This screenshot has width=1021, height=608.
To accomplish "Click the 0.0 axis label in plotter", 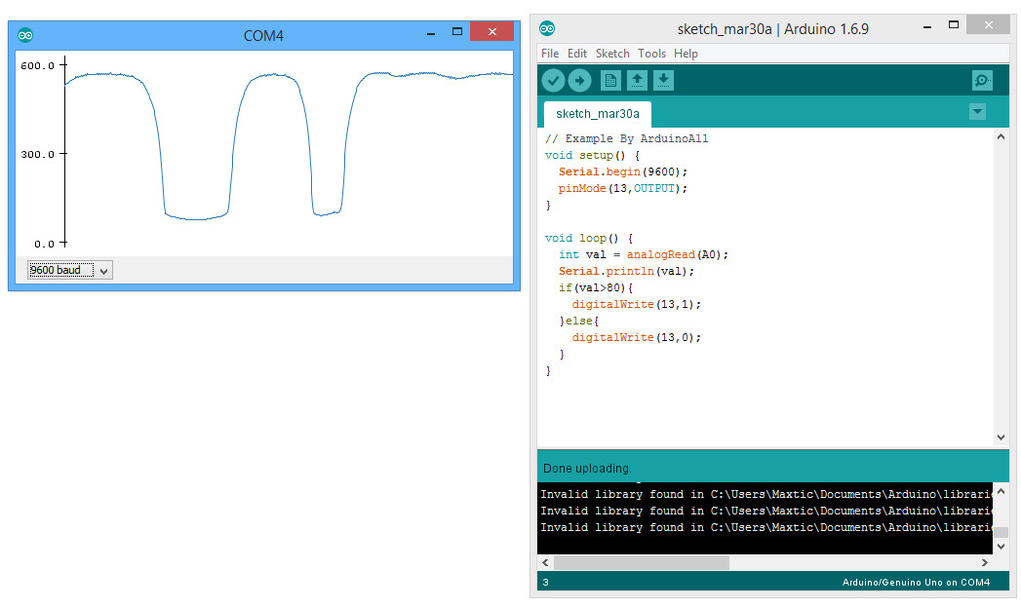I will pyautogui.click(x=44, y=244).
